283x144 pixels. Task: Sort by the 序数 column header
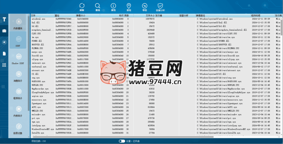coord(129,16)
